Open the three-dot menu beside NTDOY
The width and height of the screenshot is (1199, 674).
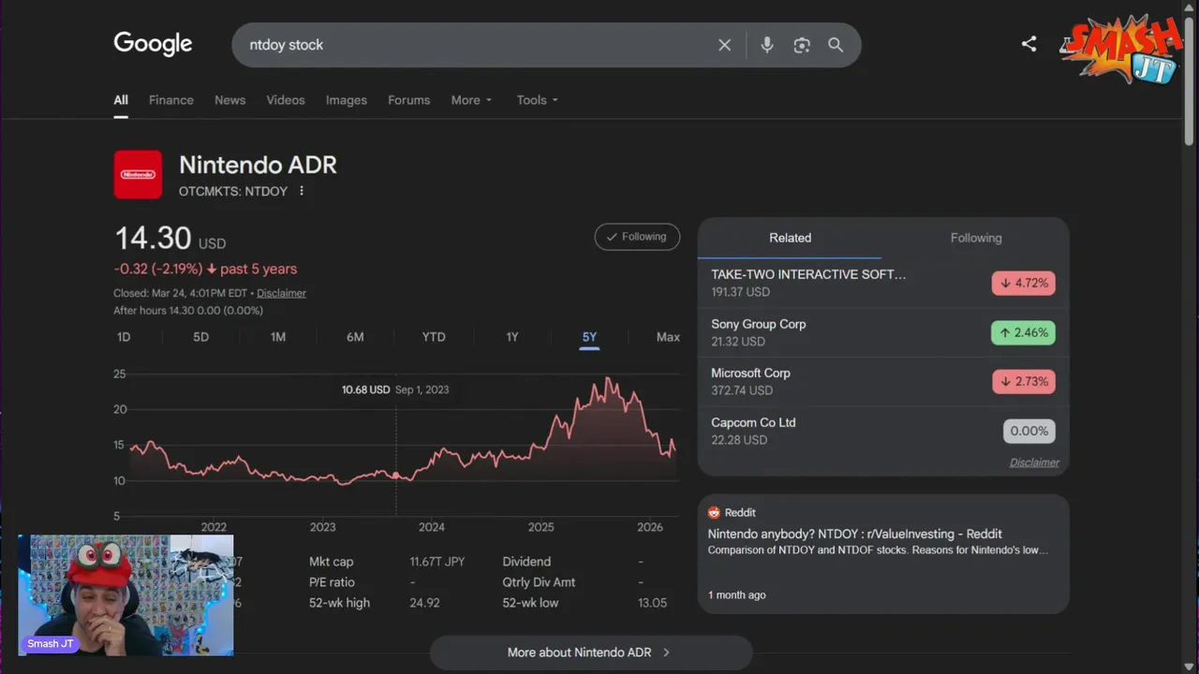point(302,191)
